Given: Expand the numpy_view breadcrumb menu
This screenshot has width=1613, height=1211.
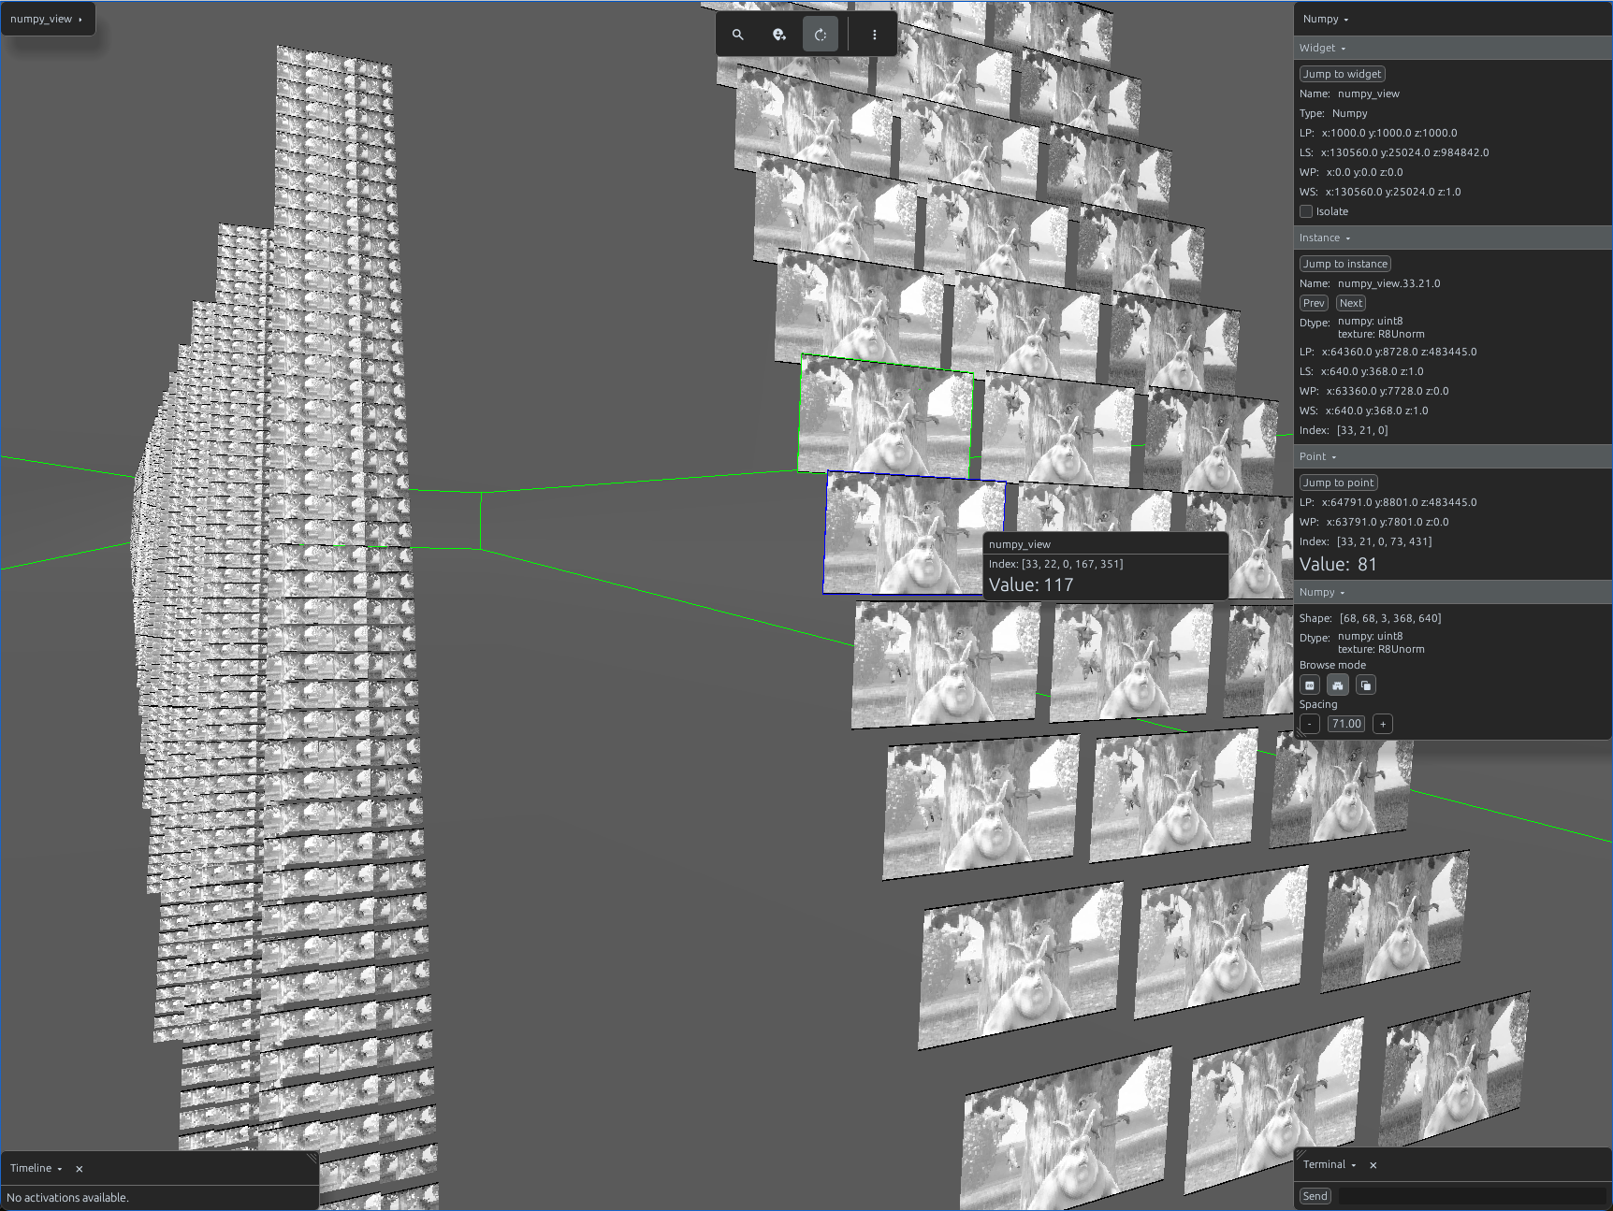Looking at the screenshot, I should tap(46, 19).
